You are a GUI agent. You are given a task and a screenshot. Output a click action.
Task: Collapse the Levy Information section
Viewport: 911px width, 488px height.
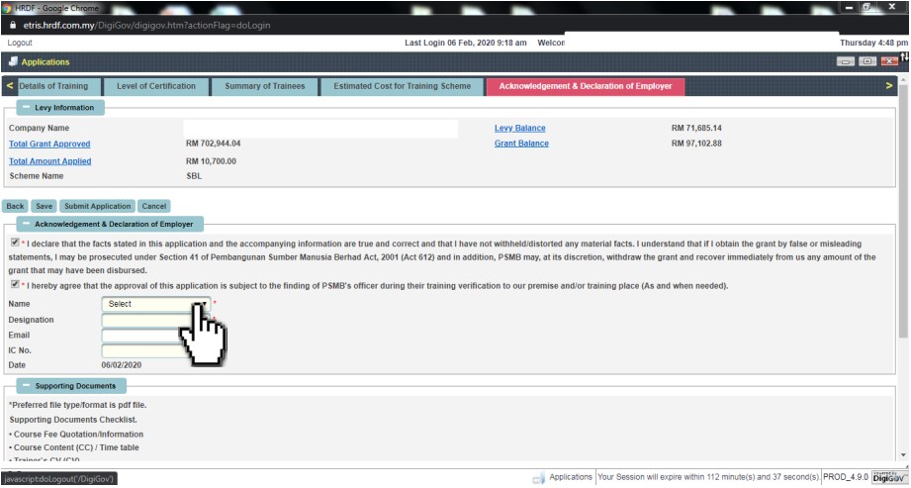(x=24, y=107)
